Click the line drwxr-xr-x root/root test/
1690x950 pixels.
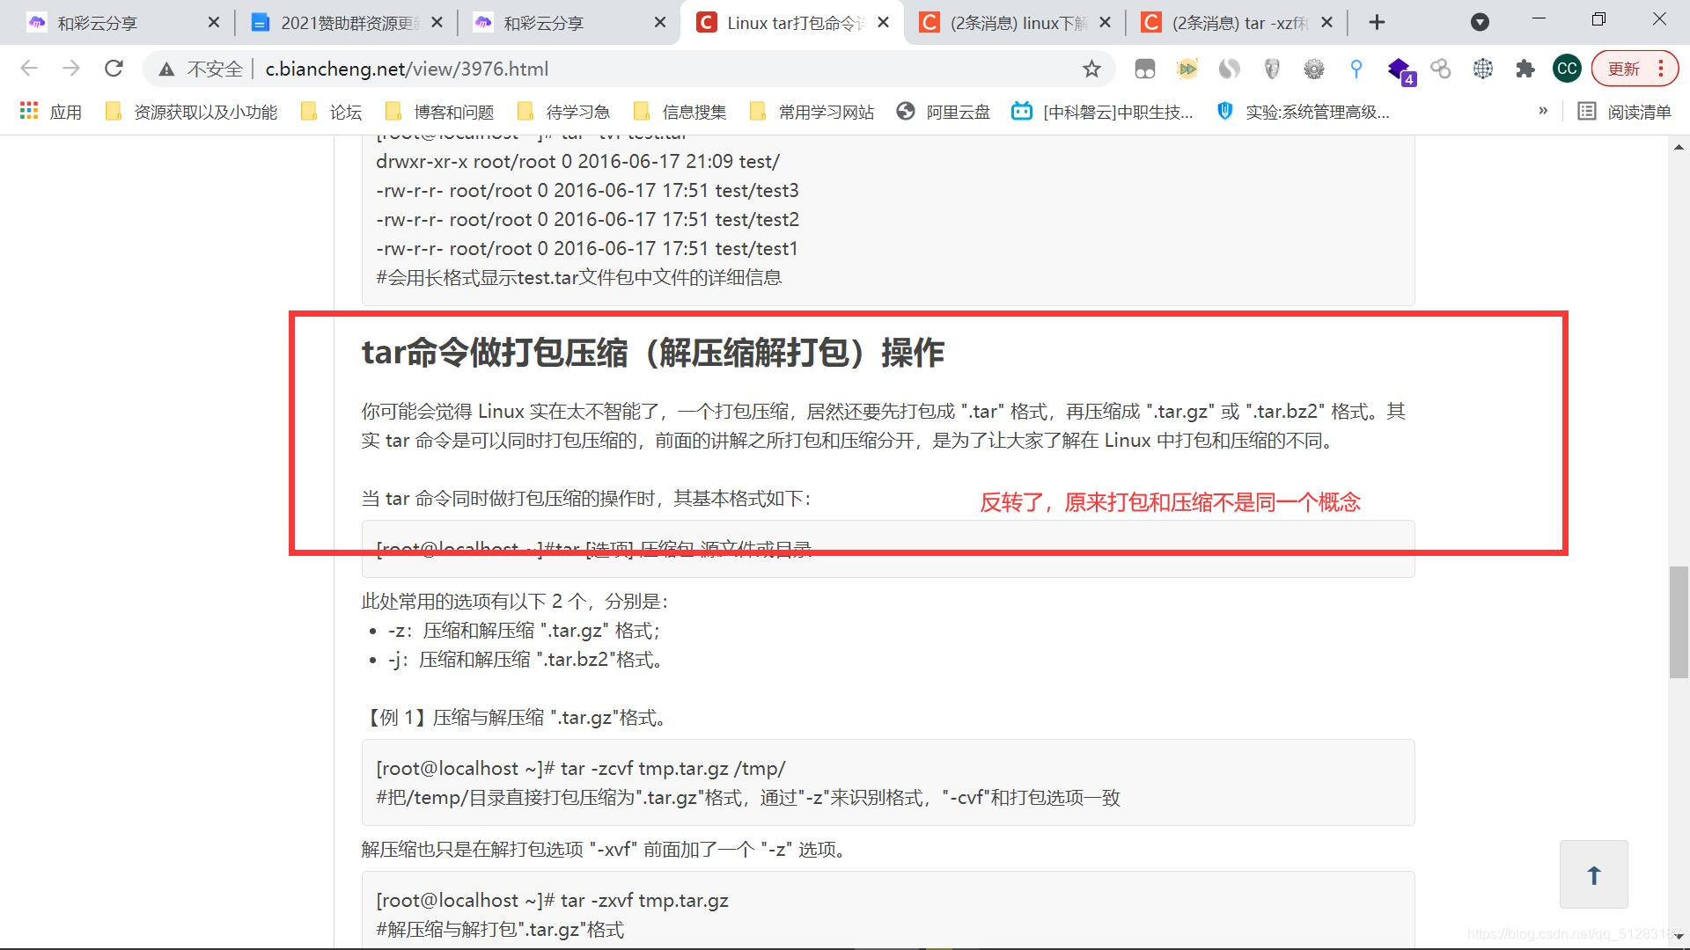pos(577,162)
